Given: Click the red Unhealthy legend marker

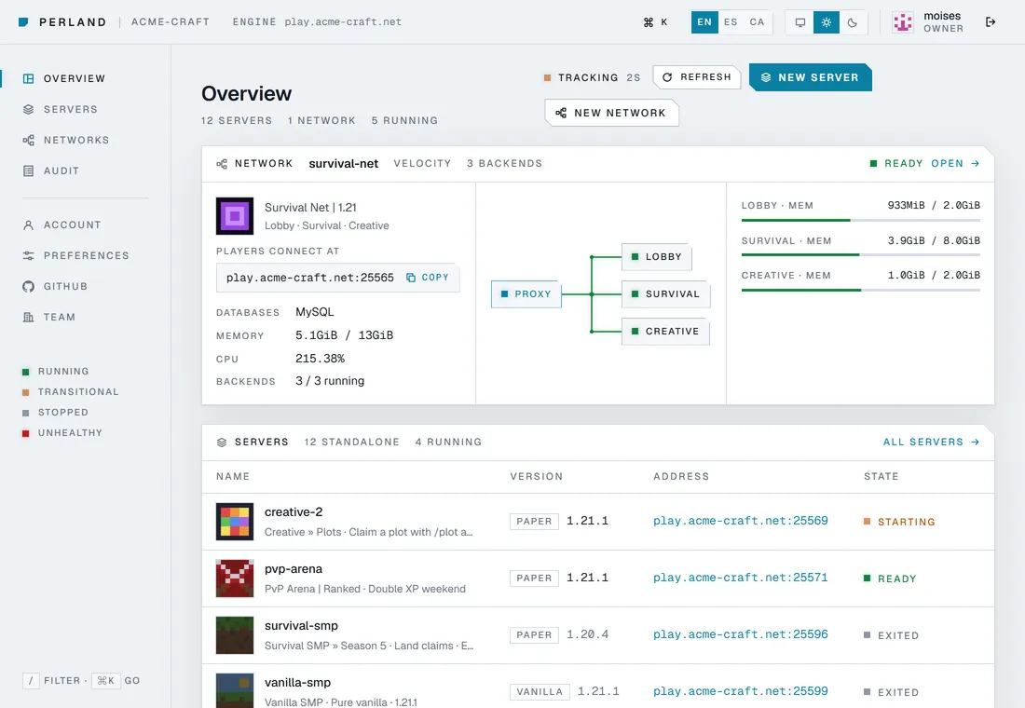Looking at the screenshot, I should point(25,433).
